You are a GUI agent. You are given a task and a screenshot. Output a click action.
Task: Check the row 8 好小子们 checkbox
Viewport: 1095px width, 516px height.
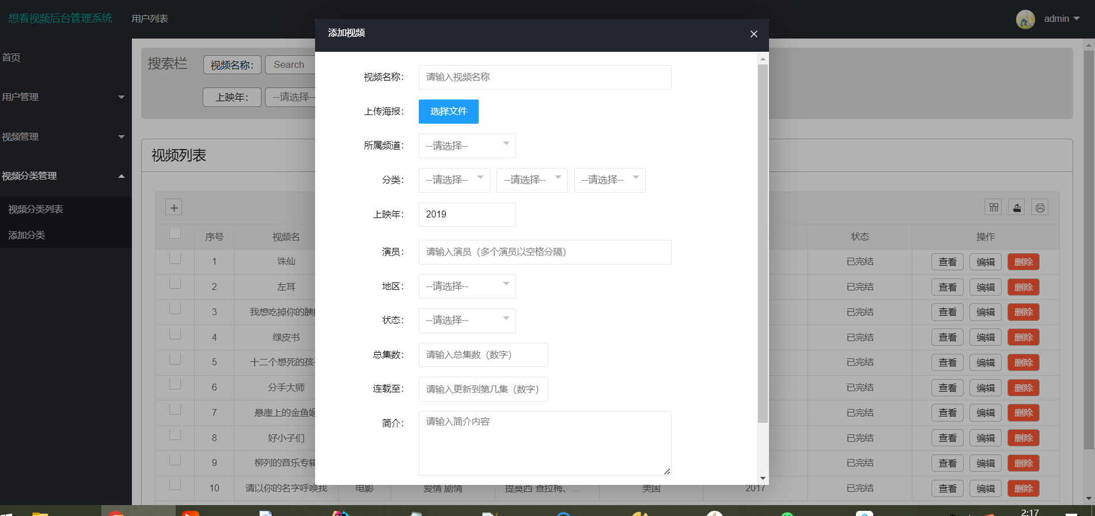tap(175, 434)
